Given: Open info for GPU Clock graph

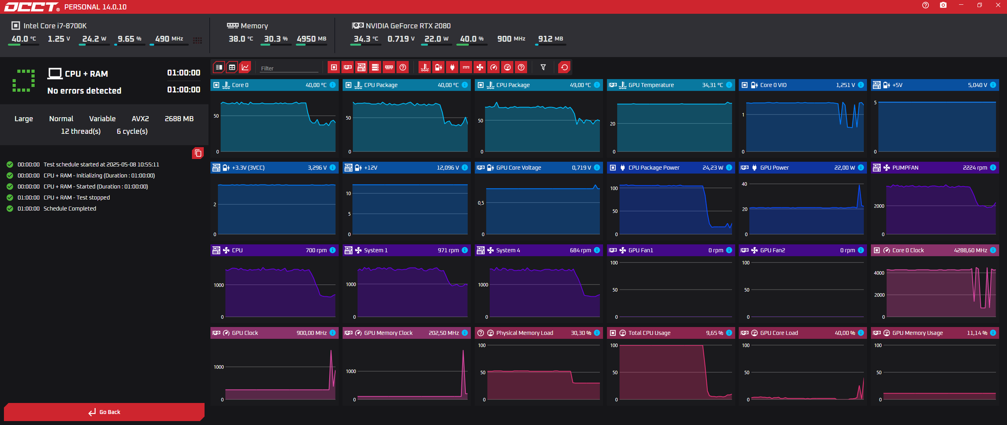Looking at the screenshot, I should [333, 333].
